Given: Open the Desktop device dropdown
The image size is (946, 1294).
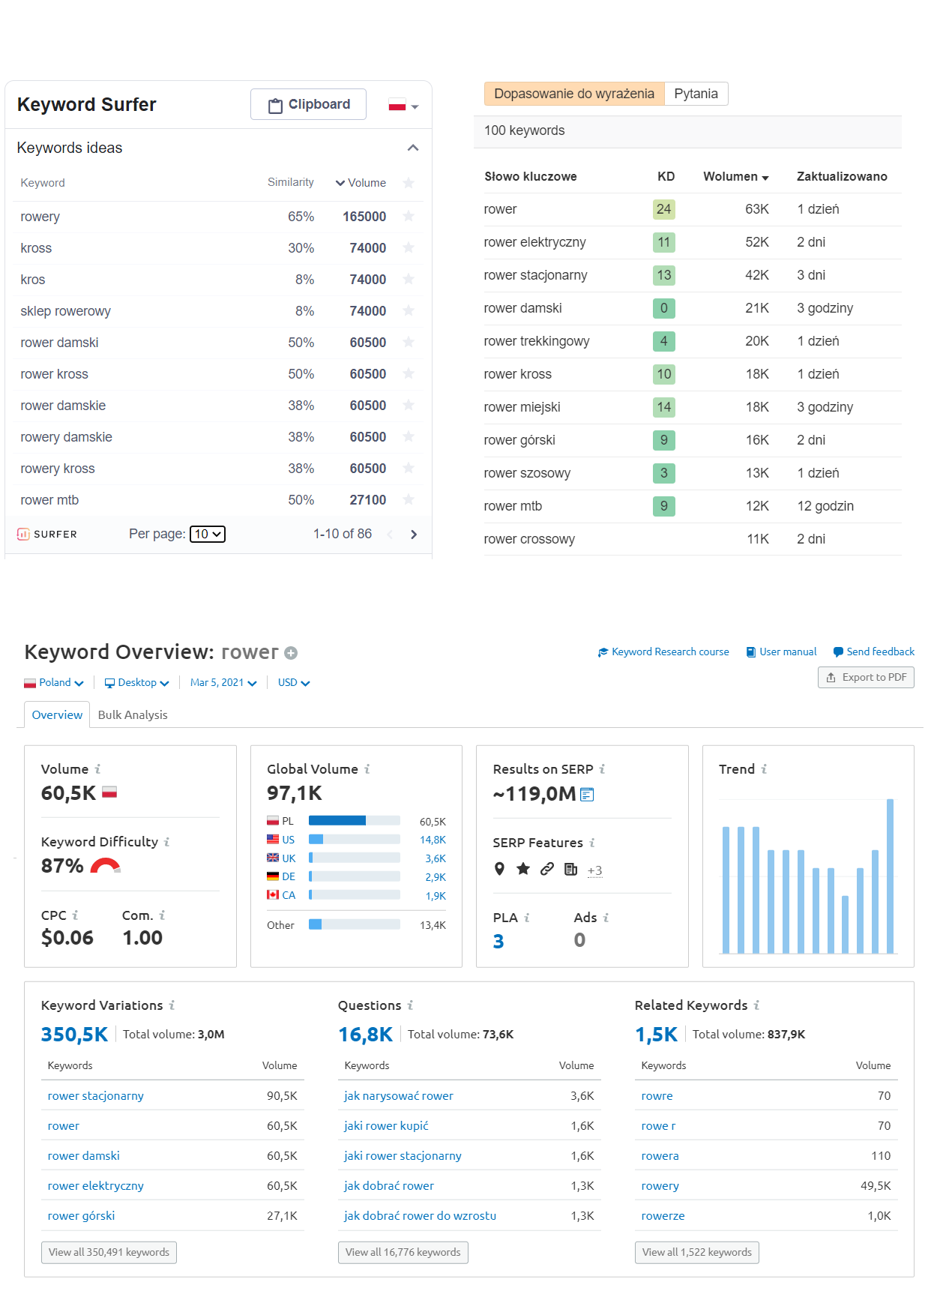Looking at the screenshot, I should (136, 682).
